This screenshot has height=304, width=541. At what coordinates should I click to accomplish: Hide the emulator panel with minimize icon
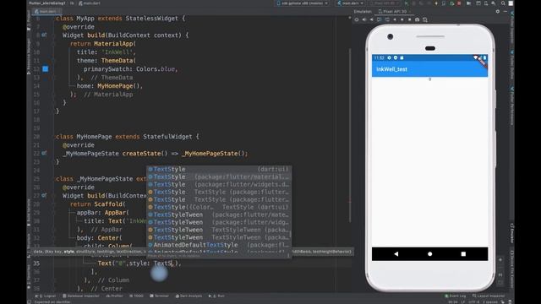(x=505, y=11)
